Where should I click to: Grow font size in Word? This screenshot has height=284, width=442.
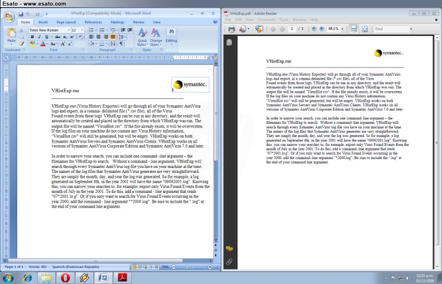tap(63, 44)
